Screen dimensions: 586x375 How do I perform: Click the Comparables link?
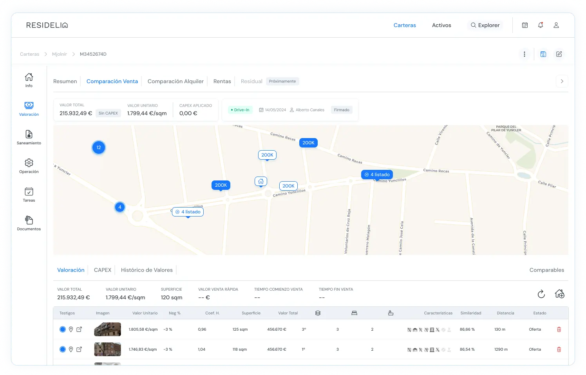click(547, 270)
